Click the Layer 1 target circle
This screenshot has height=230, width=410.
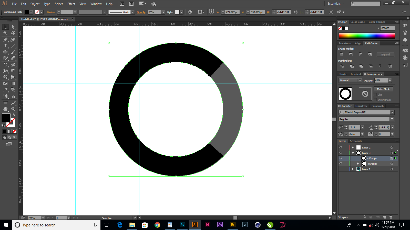[392, 169]
